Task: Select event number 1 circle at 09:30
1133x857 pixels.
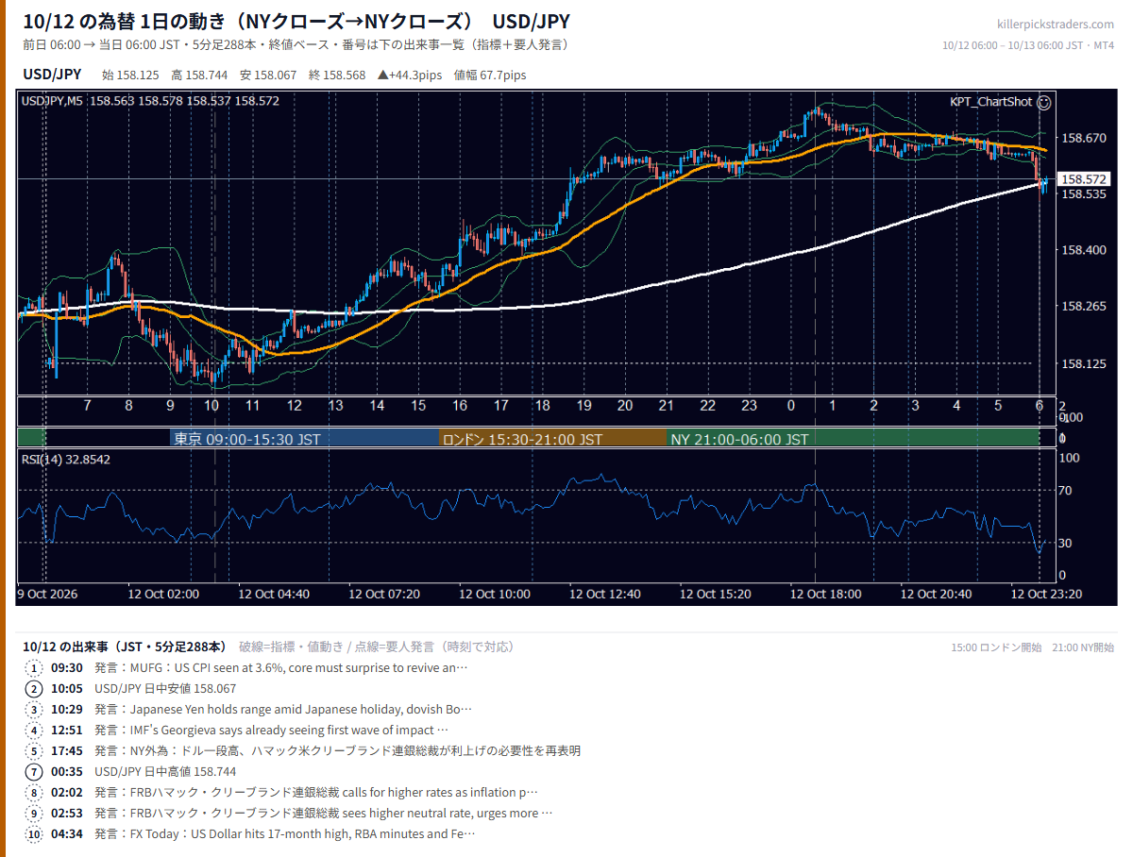Action: (34, 667)
